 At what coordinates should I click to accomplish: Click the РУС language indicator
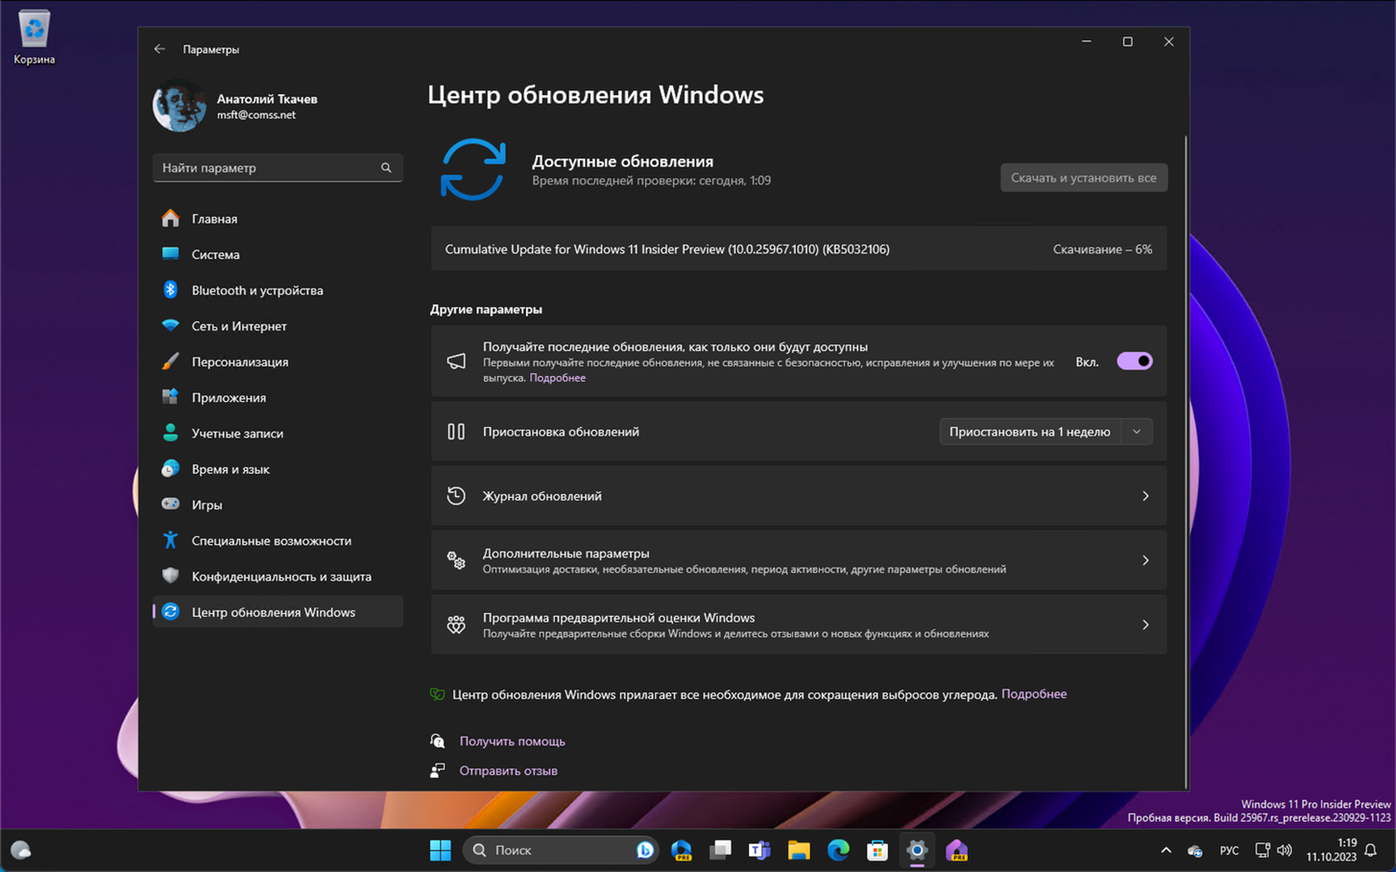click(x=1229, y=851)
